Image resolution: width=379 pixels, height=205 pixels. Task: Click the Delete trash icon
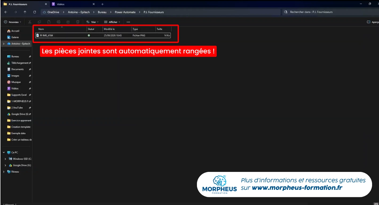pos(78,22)
